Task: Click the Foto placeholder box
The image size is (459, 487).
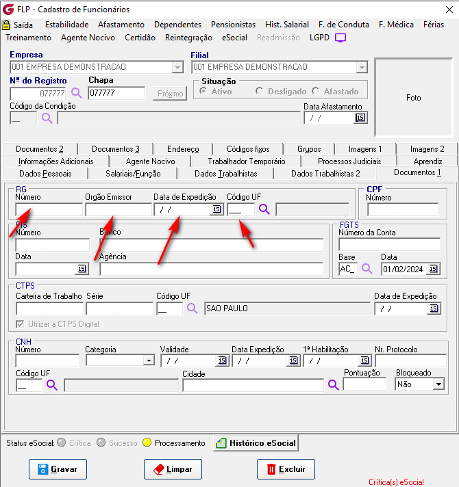Action: click(x=414, y=98)
